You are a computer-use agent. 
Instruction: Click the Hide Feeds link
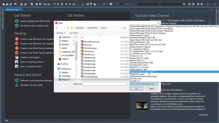click(x=203, y=115)
